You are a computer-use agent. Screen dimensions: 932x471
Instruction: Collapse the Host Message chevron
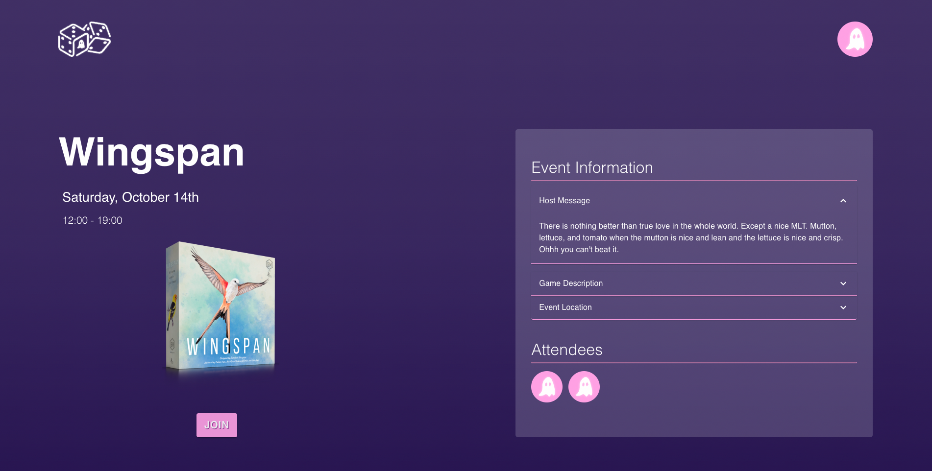click(843, 201)
